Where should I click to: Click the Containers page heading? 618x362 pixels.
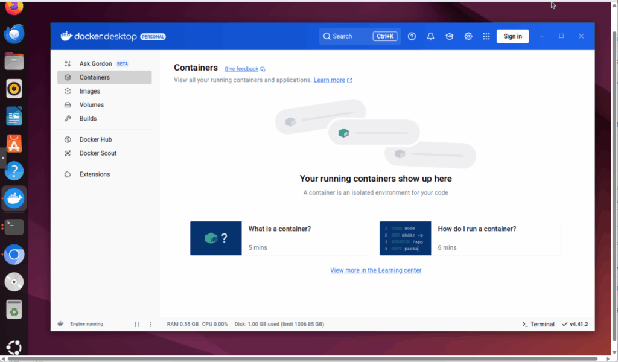[x=196, y=68]
